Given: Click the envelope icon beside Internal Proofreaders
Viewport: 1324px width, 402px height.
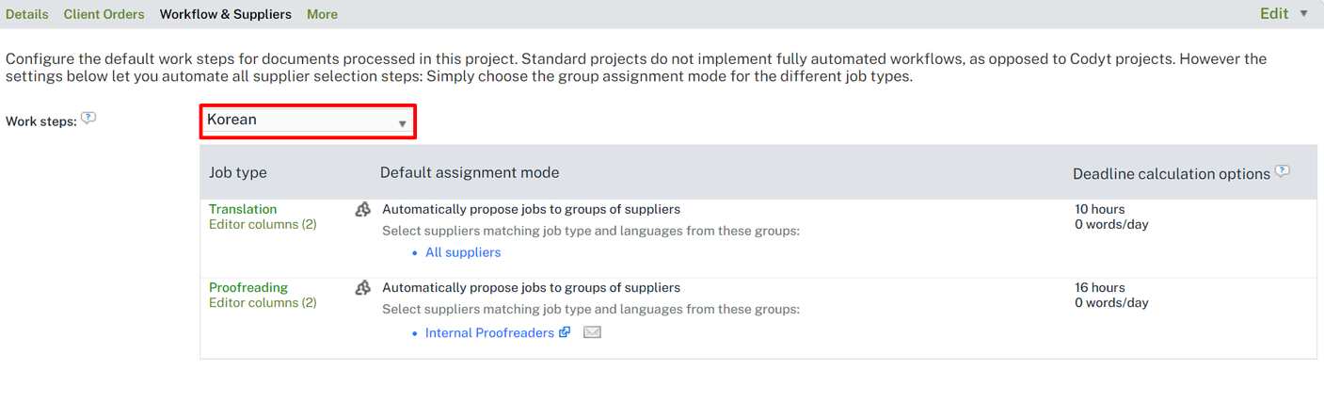Looking at the screenshot, I should [592, 332].
